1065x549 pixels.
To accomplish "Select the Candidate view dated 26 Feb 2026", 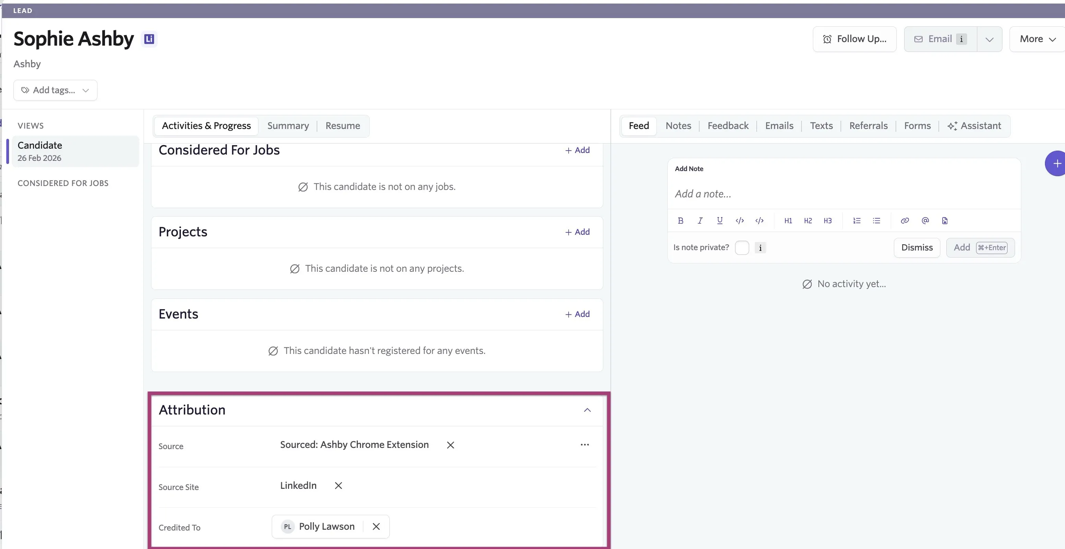I will [75, 151].
